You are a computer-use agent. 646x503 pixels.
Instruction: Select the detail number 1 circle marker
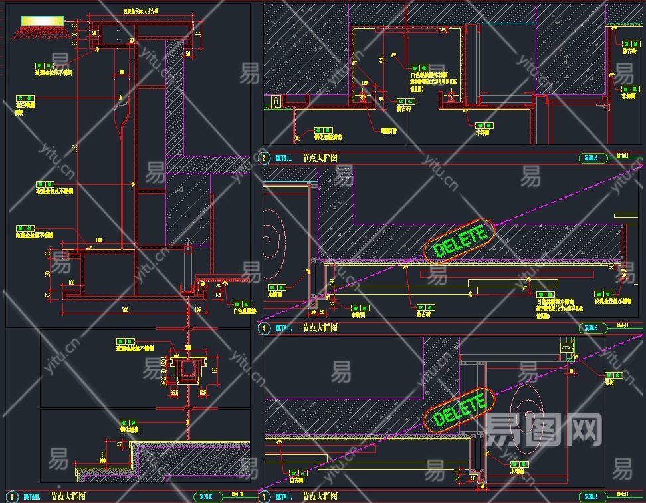13,496
